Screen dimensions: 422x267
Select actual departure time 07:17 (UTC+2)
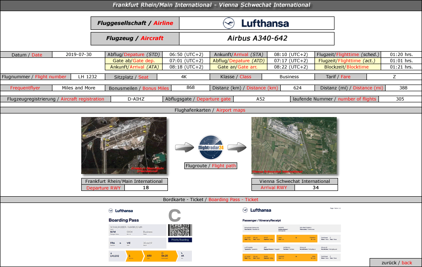(x=291, y=61)
